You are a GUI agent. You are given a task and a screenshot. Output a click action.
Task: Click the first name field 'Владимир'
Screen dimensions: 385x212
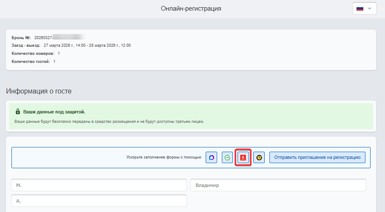(278, 185)
